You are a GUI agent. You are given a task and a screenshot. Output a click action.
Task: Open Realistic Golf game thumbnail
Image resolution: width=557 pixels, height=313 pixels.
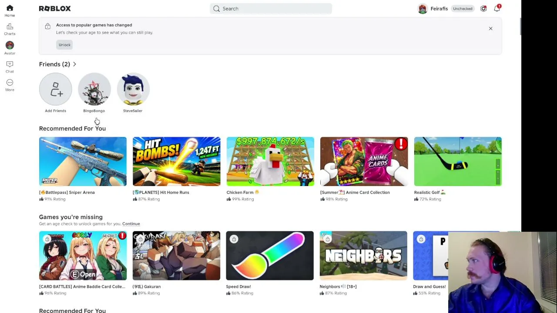458,162
